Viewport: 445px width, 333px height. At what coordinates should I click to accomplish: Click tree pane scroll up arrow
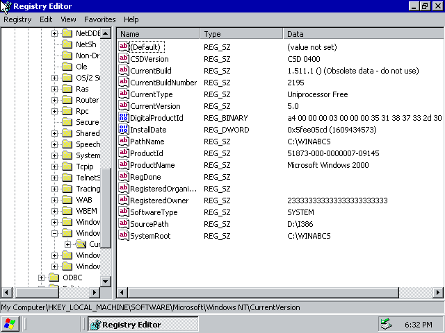[x=106, y=33]
